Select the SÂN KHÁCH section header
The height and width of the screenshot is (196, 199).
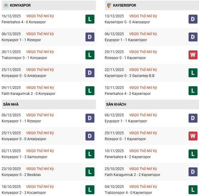click(116, 104)
